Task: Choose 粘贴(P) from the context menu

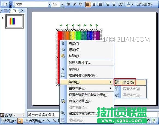Action: [x=74, y=56]
